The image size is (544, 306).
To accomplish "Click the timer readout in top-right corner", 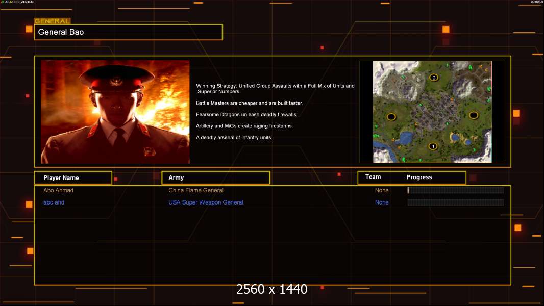I will 537,2.
